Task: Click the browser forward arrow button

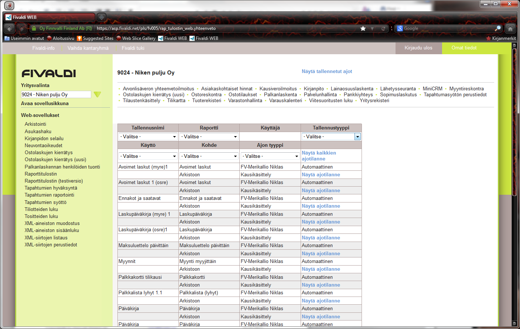Action: click(22, 28)
